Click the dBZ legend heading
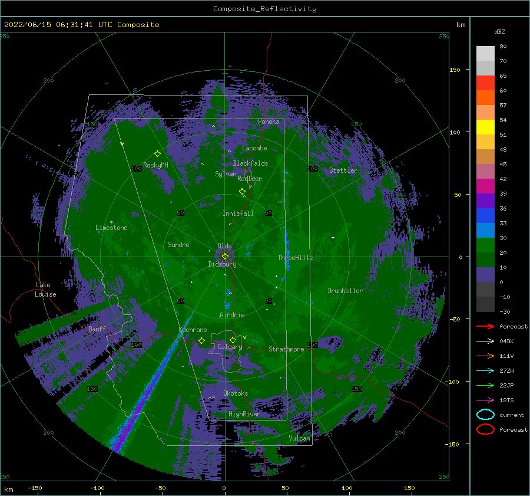 point(499,31)
